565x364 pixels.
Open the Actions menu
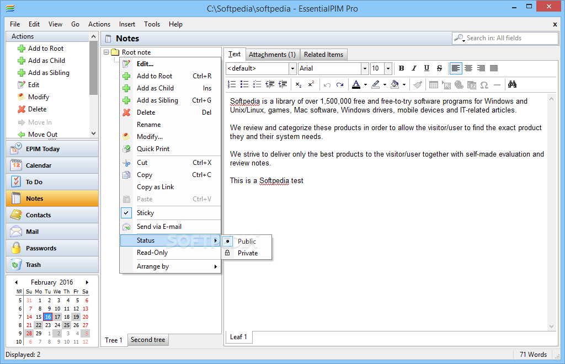coord(99,24)
